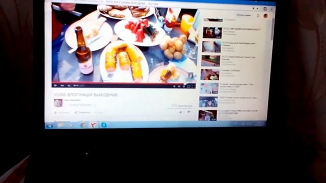Image resolution: width=326 pixels, height=183 pixels.
Task: Click the fifth suggested video title
Action: [236, 85]
